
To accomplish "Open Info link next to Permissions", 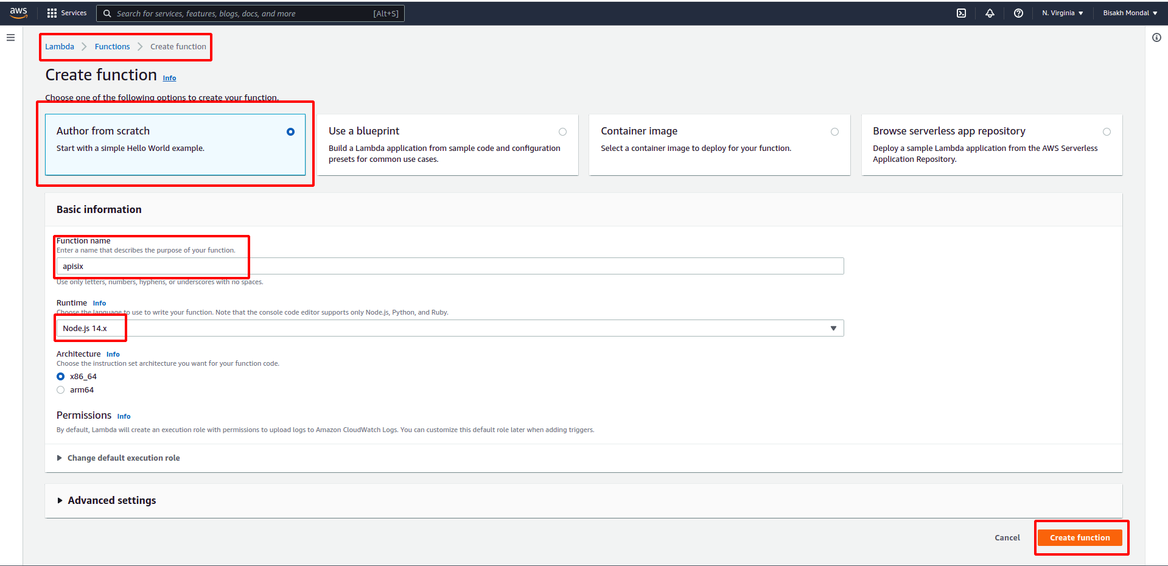I will (124, 416).
